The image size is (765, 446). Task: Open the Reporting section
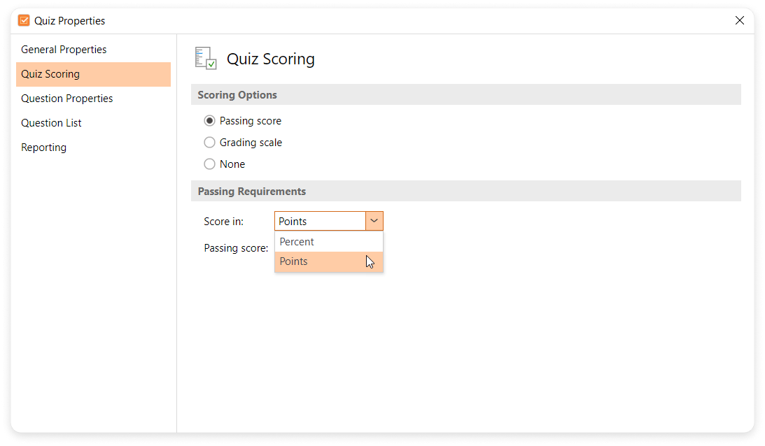coord(43,148)
